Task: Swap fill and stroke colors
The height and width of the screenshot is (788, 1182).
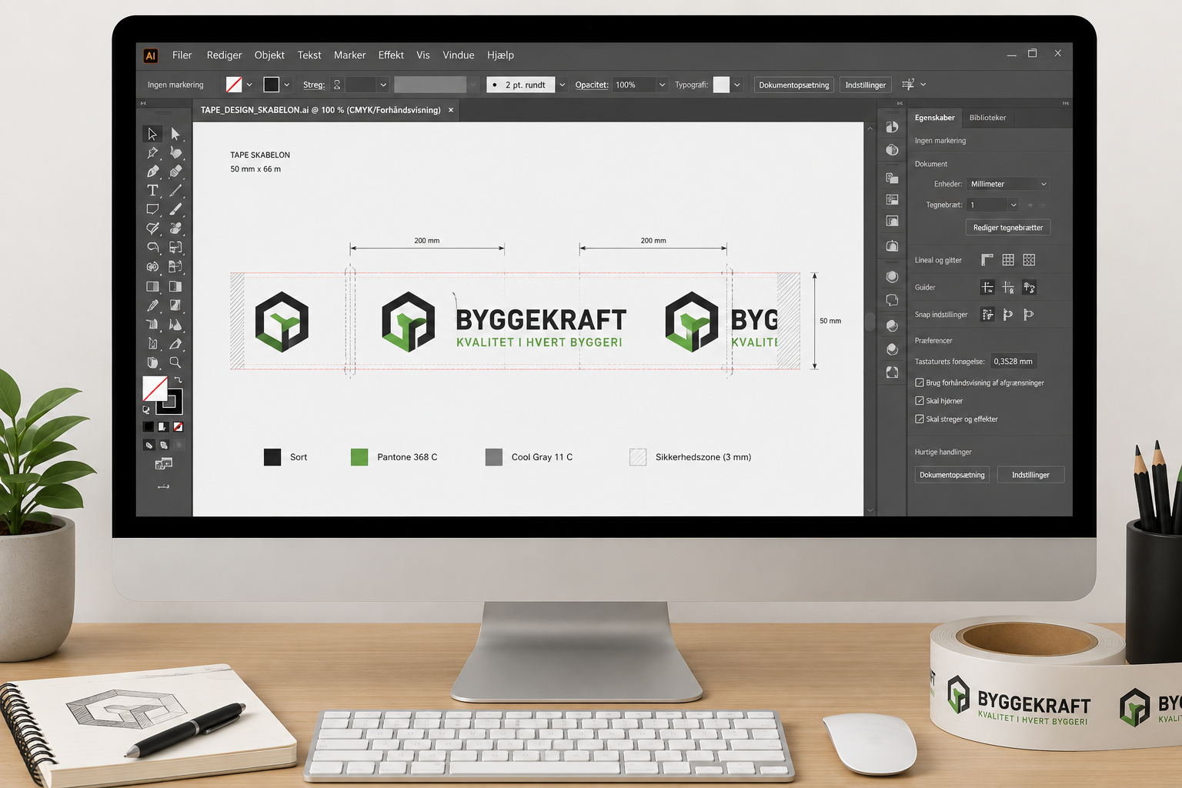Action: click(x=178, y=379)
